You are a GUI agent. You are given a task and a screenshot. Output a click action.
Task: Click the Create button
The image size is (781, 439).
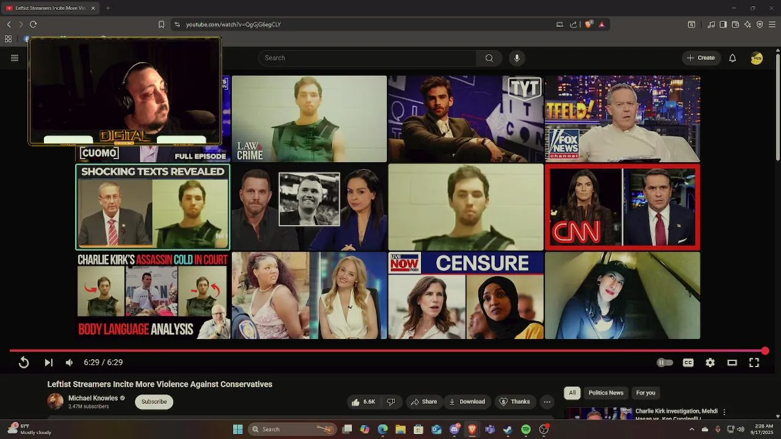click(700, 58)
